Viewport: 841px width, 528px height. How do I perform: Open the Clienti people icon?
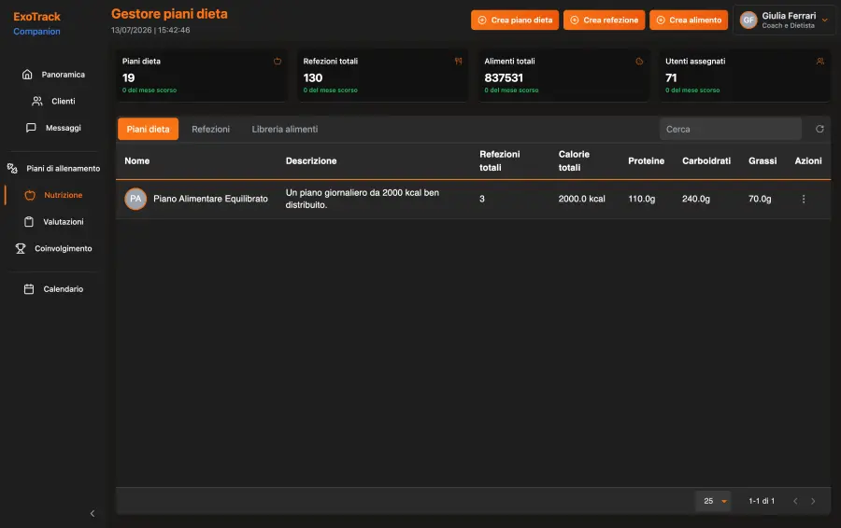pyautogui.click(x=37, y=101)
